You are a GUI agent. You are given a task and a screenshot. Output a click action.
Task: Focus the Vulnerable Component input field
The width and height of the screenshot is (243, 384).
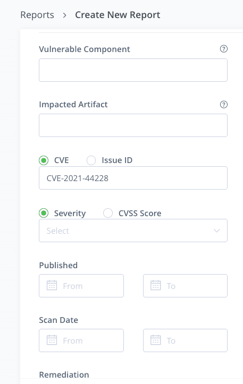tap(133, 70)
